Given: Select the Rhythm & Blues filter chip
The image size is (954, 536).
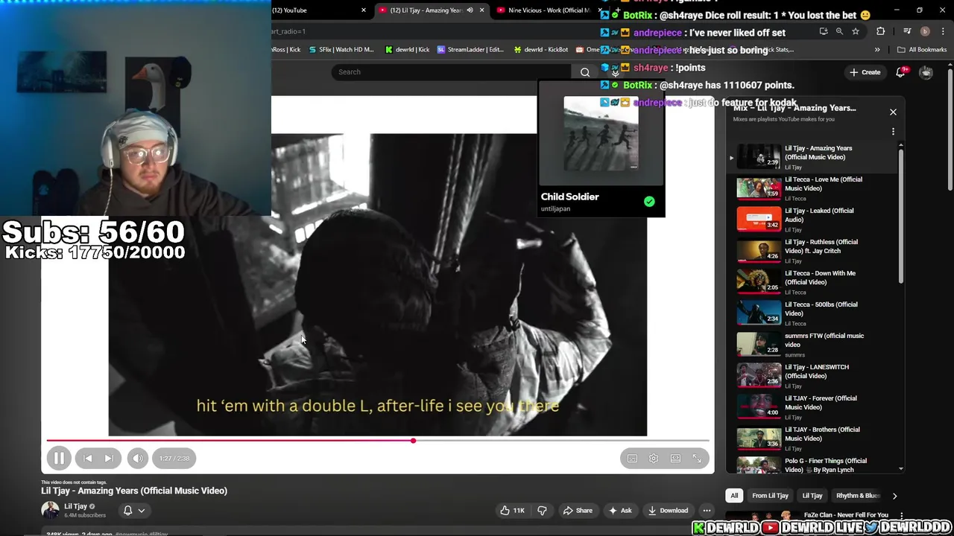Looking at the screenshot, I should click(x=858, y=496).
